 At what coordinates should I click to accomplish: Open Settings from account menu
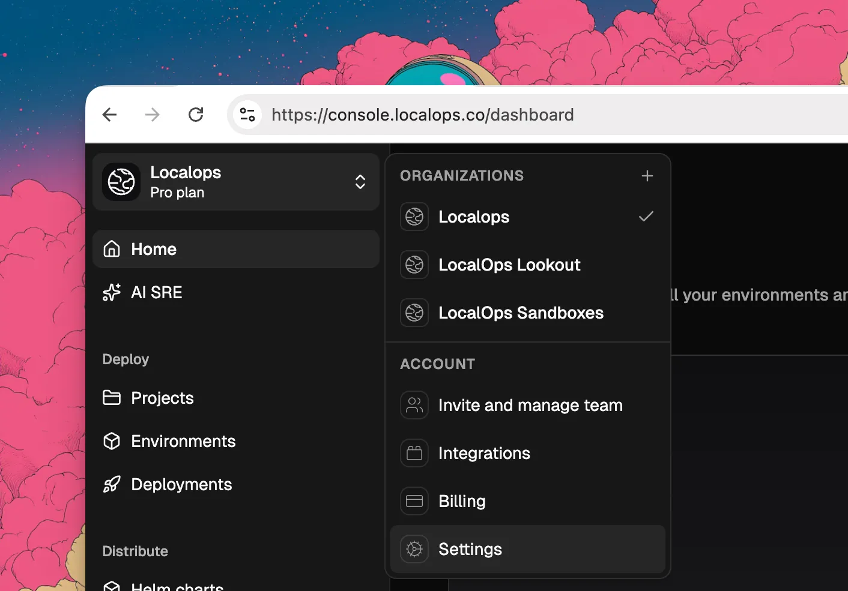click(528, 549)
